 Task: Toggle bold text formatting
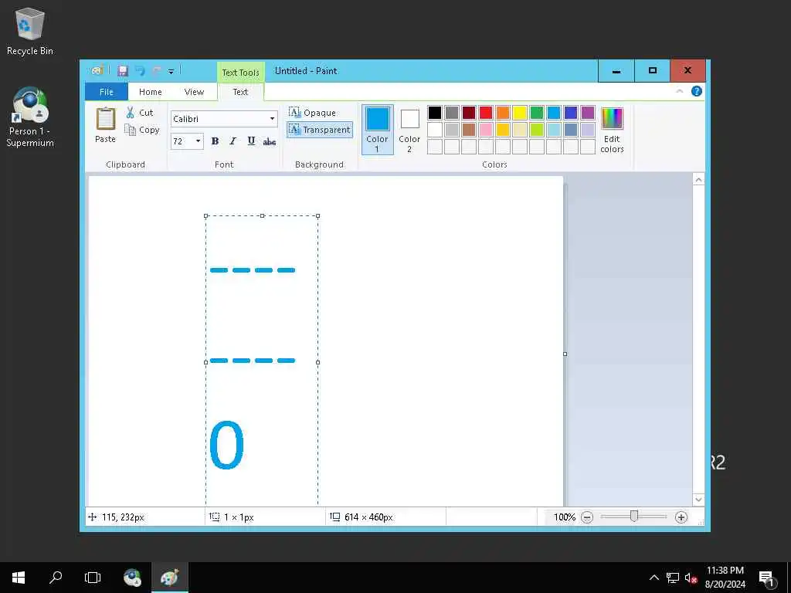215,141
